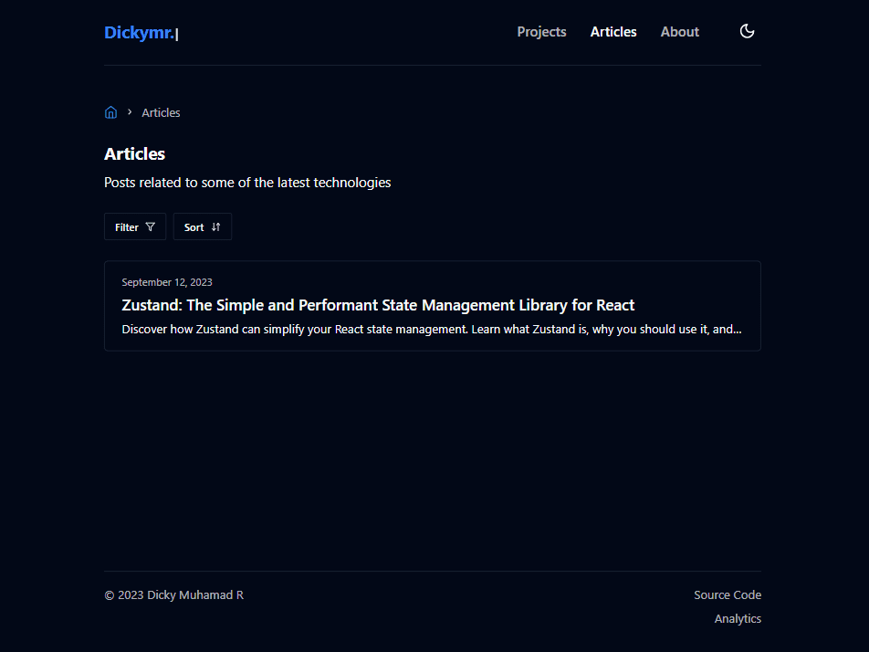
Task: Toggle dark mode with the moon icon
Action: coord(747,32)
